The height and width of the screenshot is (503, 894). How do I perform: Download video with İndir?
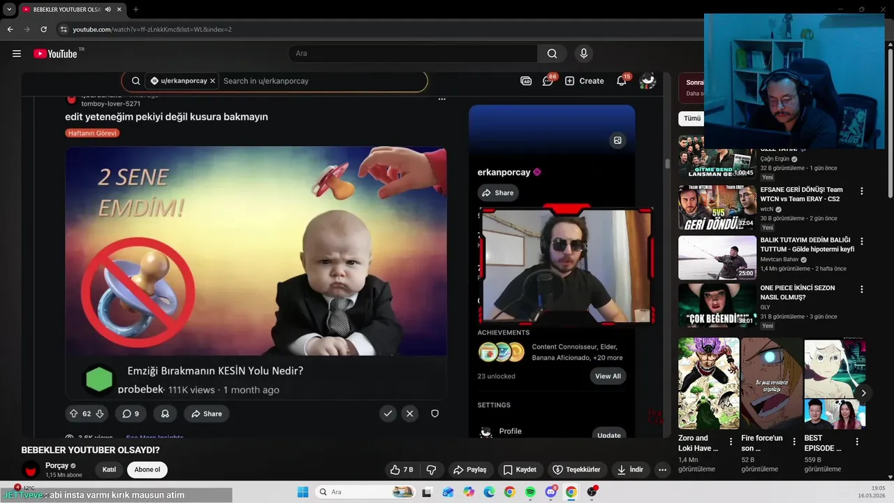click(x=630, y=469)
